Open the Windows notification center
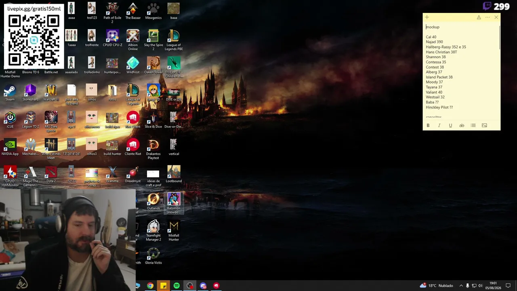The height and width of the screenshot is (291, 517). click(508, 286)
